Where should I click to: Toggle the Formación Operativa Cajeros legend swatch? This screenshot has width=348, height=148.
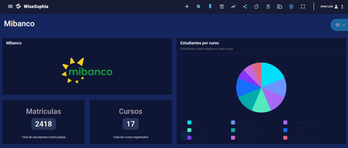point(285,137)
